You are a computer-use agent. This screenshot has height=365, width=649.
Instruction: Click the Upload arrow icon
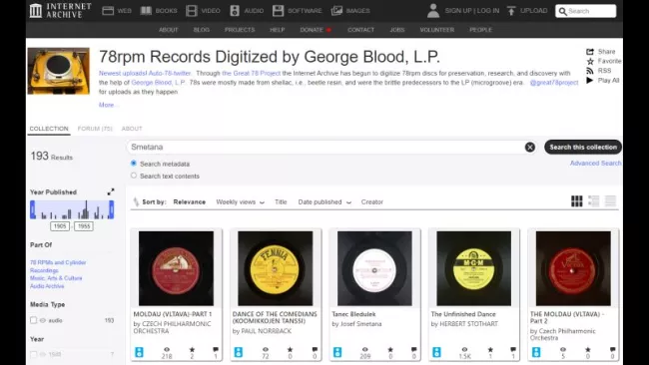[x=511, y=11]
